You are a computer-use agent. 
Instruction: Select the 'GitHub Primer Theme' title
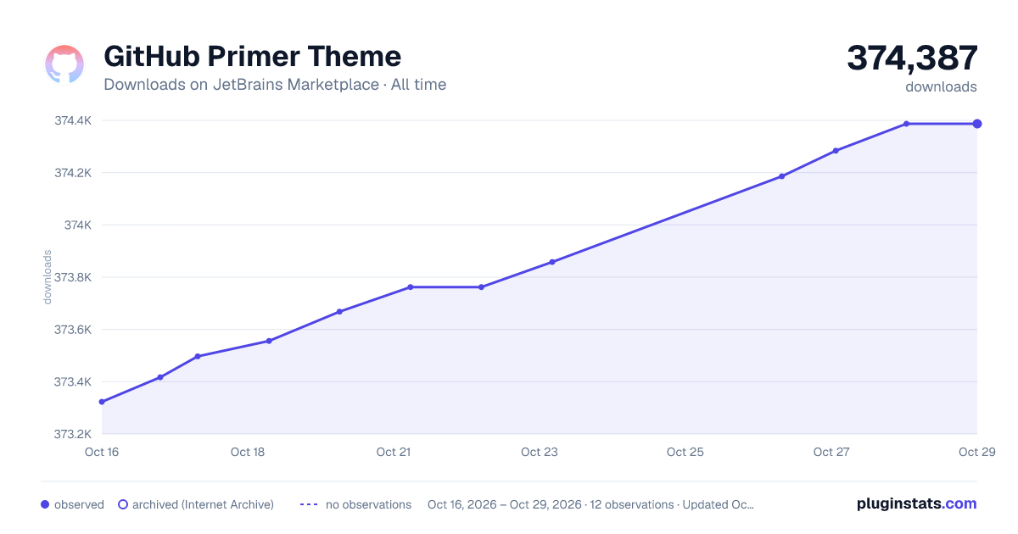(252, 57)
